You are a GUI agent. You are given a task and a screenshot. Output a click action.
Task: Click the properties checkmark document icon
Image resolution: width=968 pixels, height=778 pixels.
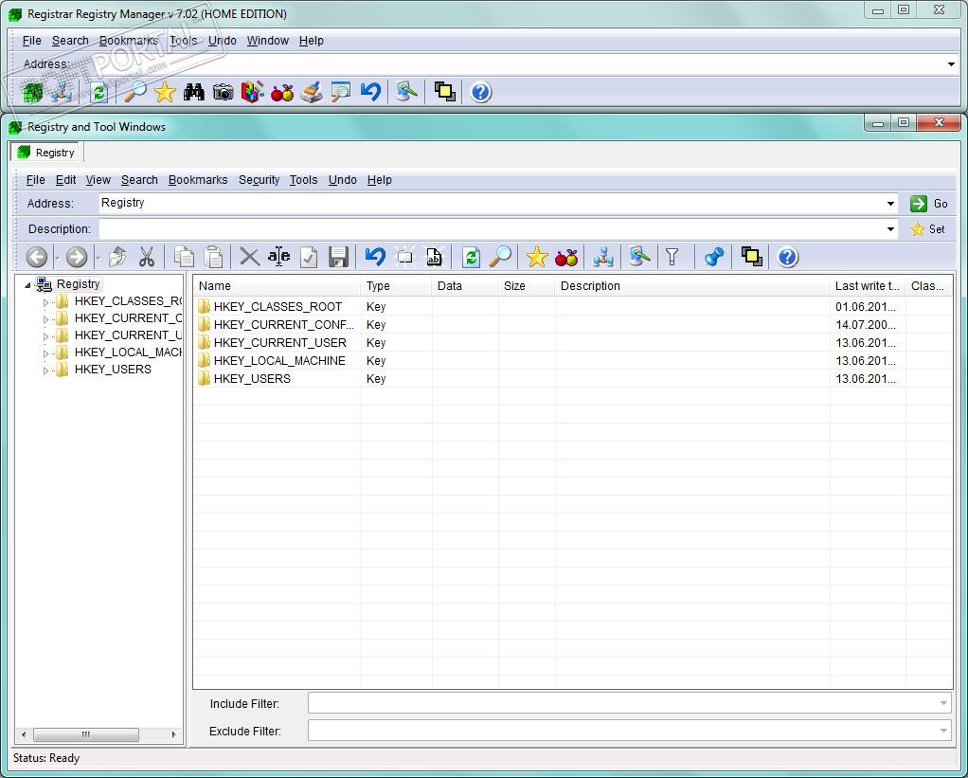(309, 257)
